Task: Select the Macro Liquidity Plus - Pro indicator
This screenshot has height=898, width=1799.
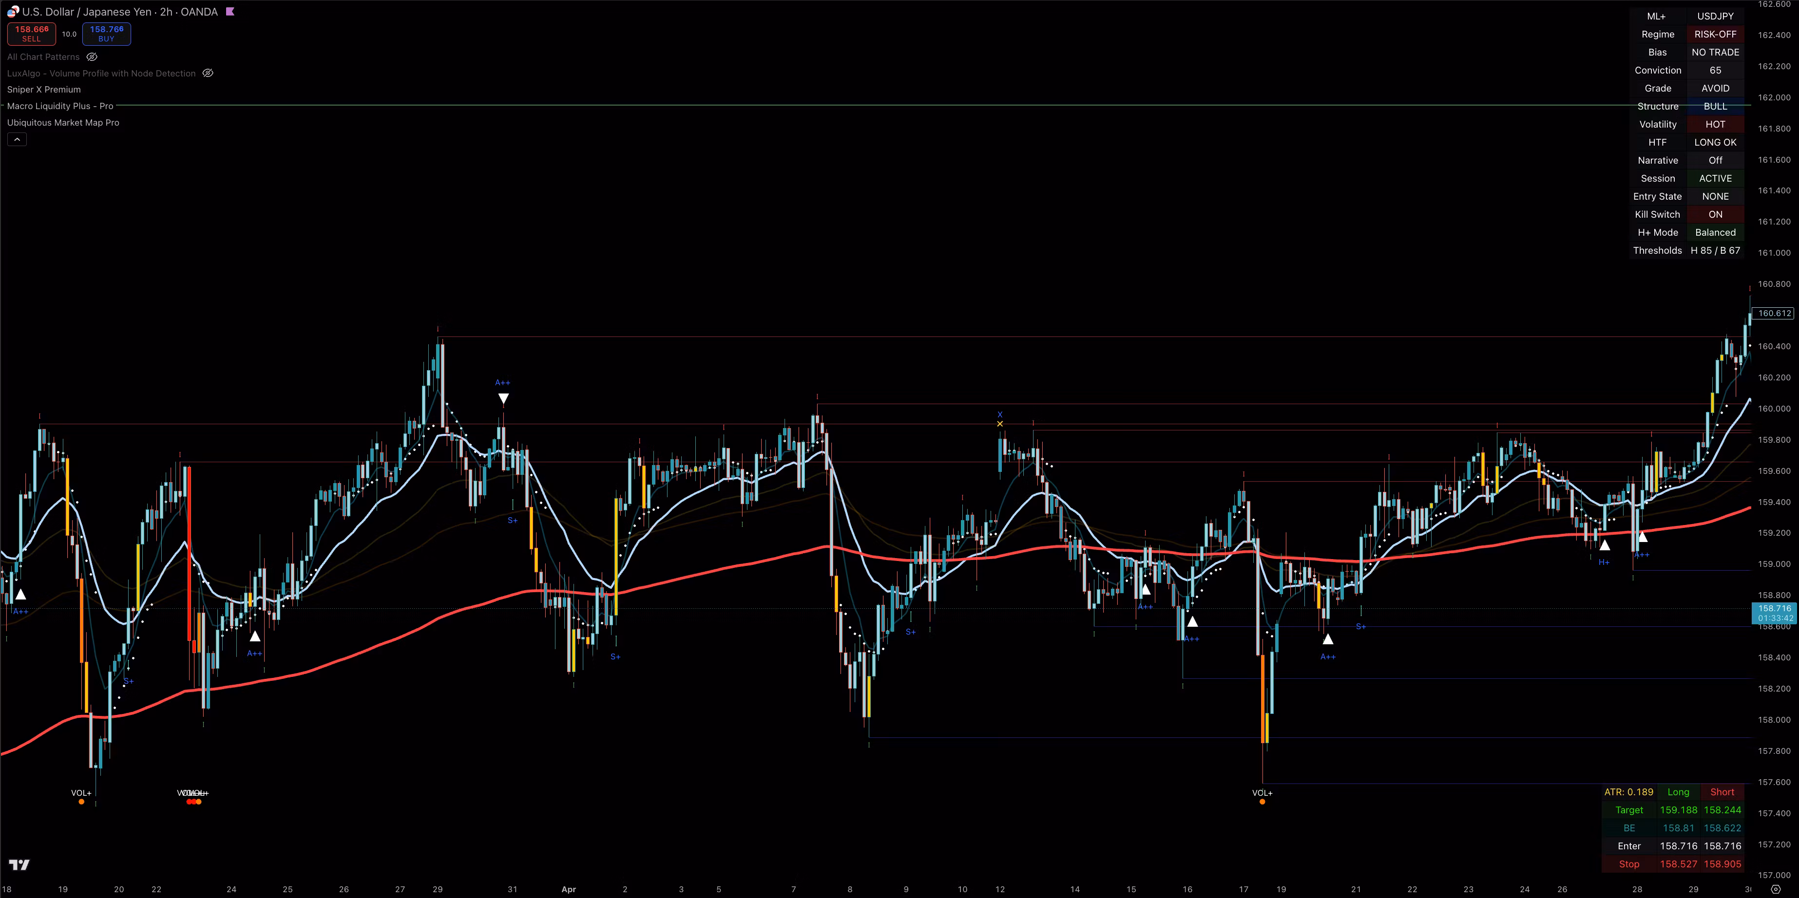Action: coord(60,106)
